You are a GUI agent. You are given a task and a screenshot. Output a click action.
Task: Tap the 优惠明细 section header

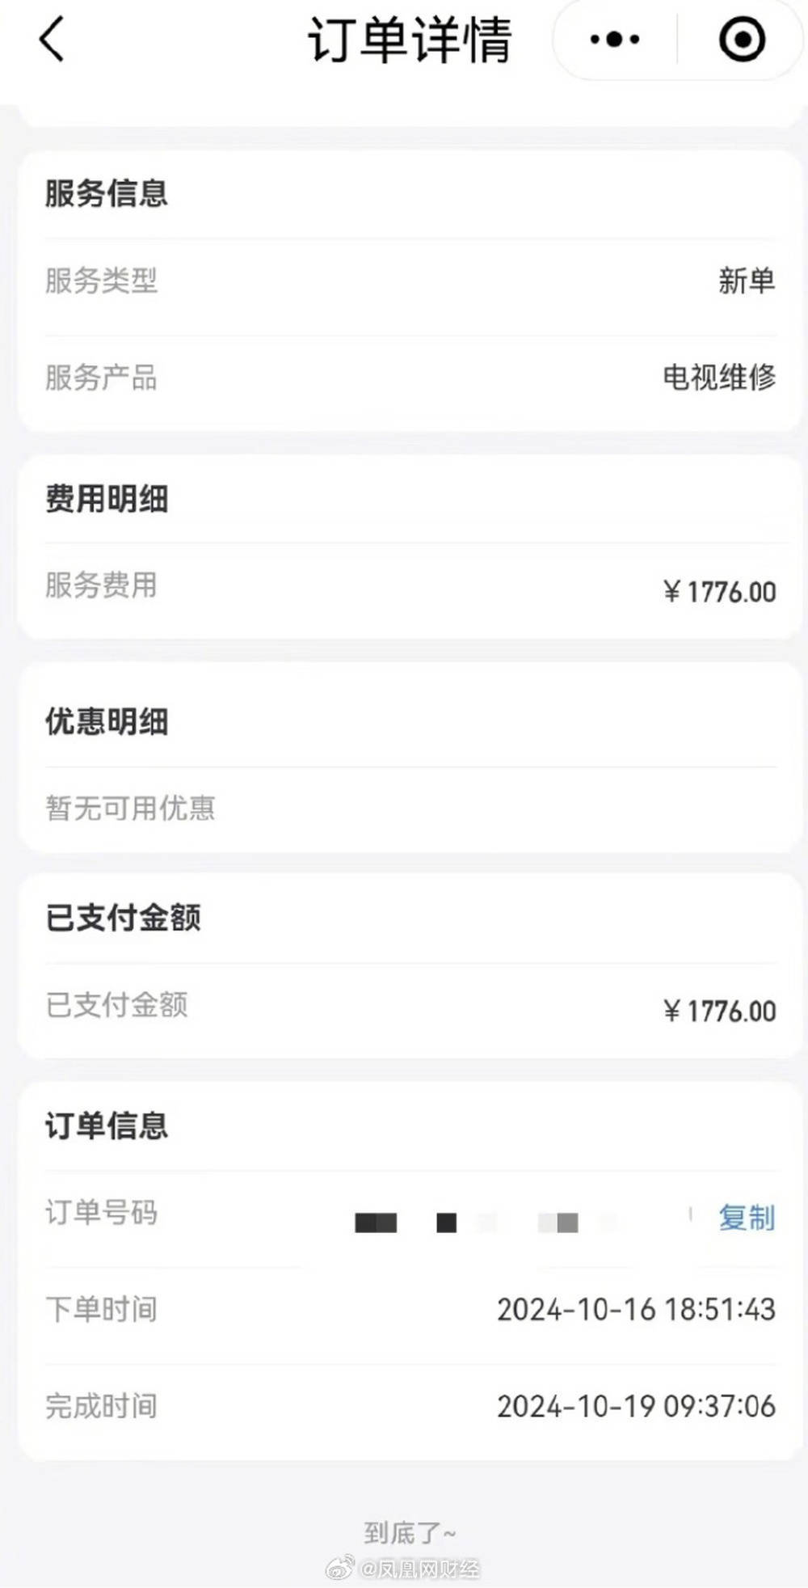[x=107, y=722]
